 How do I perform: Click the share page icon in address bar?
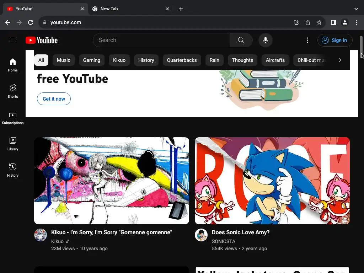[308, 22]
